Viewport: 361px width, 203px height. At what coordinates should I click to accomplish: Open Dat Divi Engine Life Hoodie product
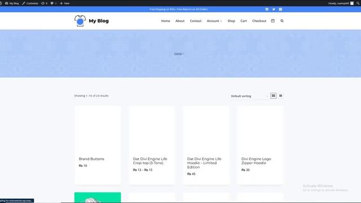[204, 163]
